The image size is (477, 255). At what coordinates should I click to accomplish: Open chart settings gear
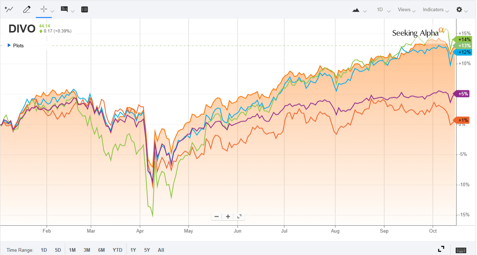point(459,10)
